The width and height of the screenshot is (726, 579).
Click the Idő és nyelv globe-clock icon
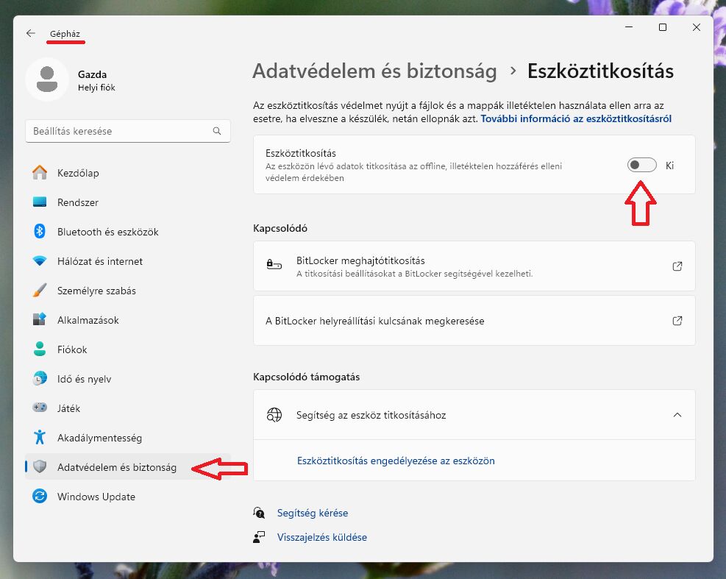(40, 378)
